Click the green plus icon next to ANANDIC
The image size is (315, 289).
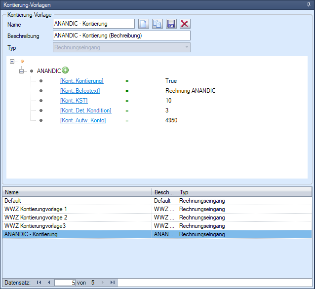point(65,71)
